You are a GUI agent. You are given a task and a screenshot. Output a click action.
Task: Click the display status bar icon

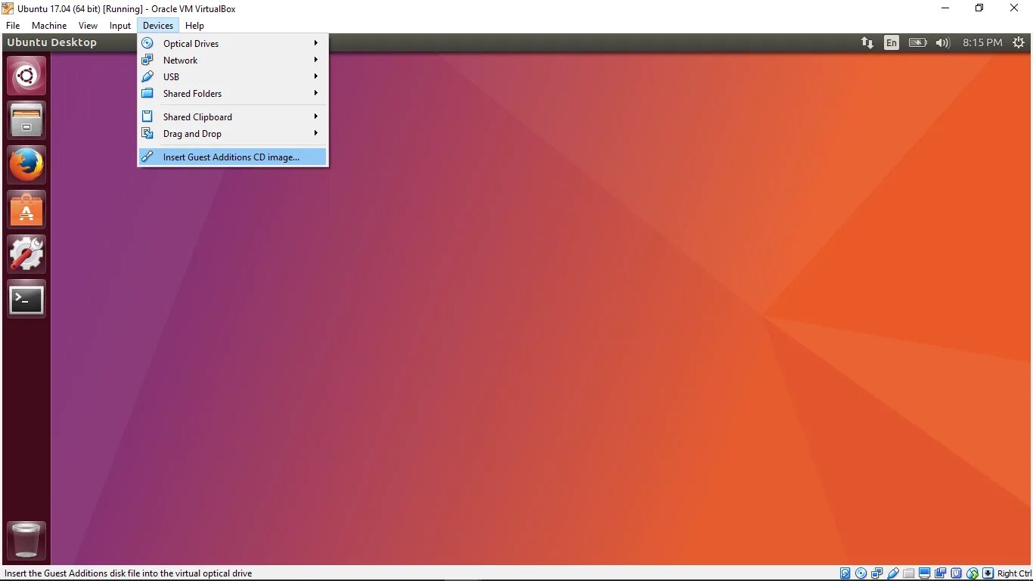[x=925, y=573]
